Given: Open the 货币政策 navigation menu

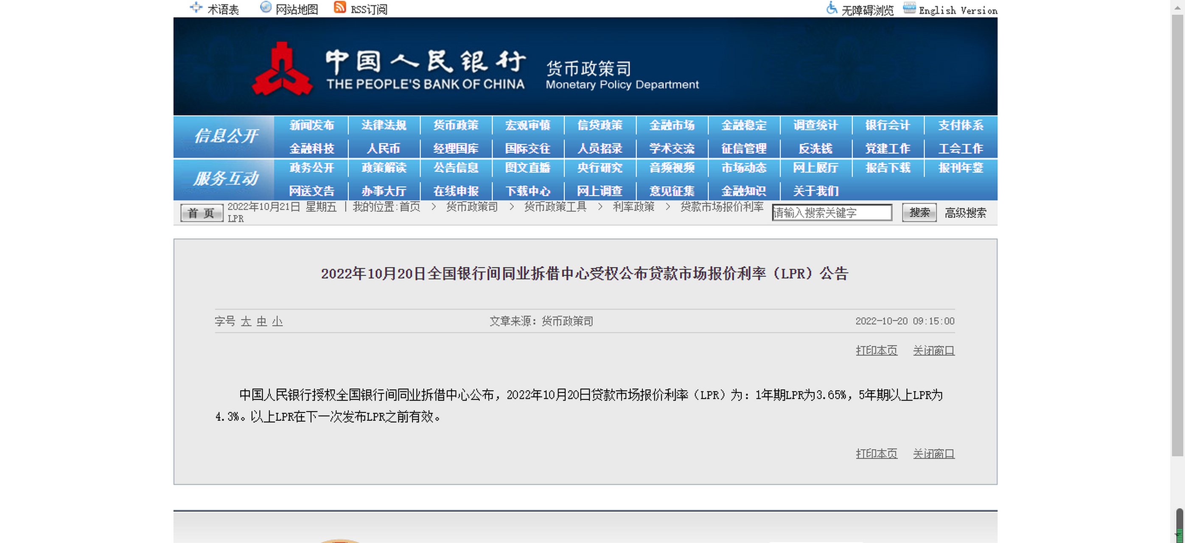Looking at the screenshot, I should click(x=456, y=125).
